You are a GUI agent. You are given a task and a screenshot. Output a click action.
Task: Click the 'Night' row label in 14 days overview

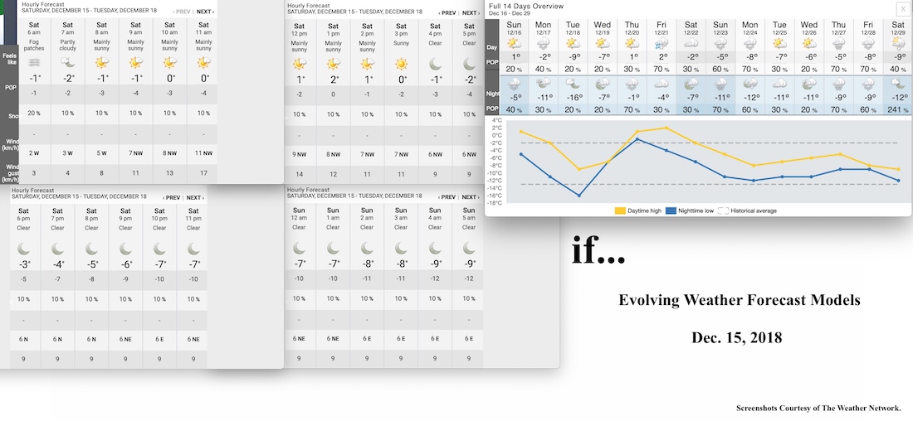tap(492, 94)
